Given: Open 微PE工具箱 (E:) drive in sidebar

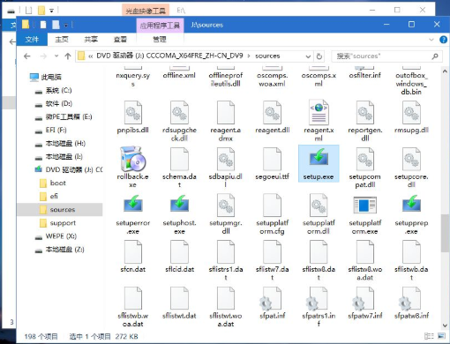Looking at the screenshot, I should [x=64, y=116].
